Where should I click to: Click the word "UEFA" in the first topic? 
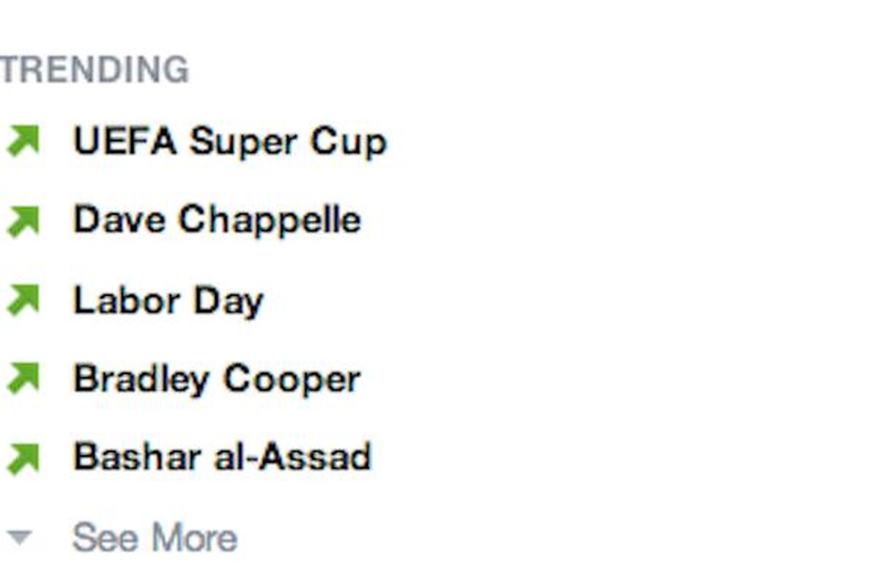point(125,141)
